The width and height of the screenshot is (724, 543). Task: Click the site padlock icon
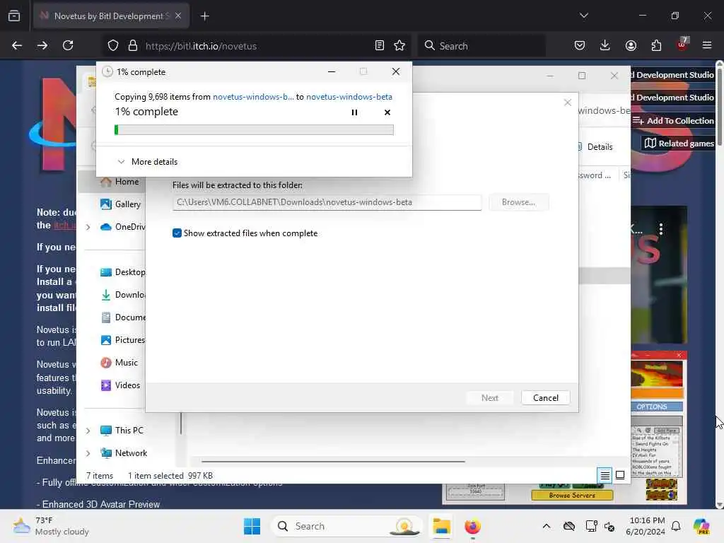tap(133, 45)
